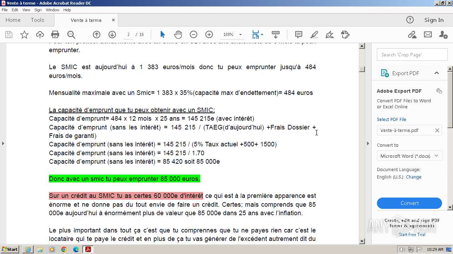Open the Help menu

(x=67, y=10)
